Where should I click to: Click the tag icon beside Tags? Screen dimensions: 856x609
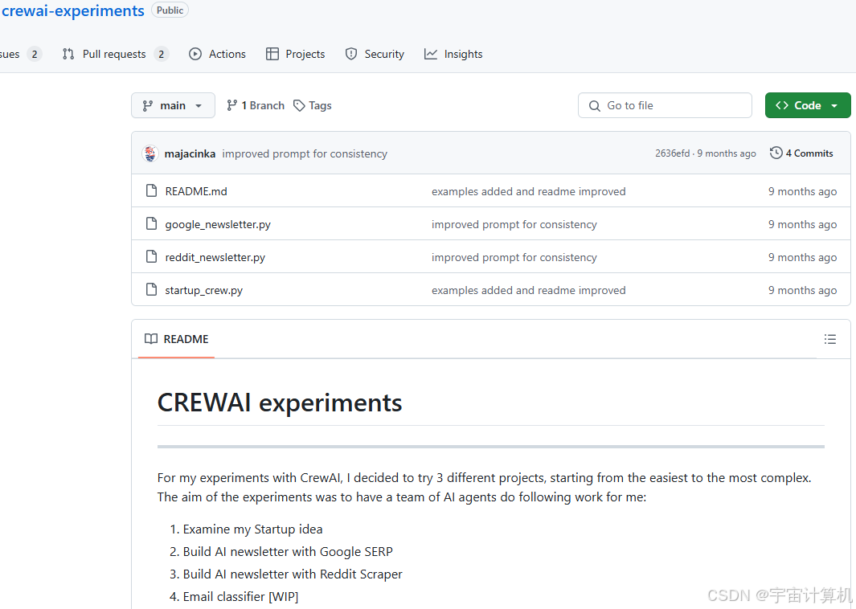pos(299,105)
